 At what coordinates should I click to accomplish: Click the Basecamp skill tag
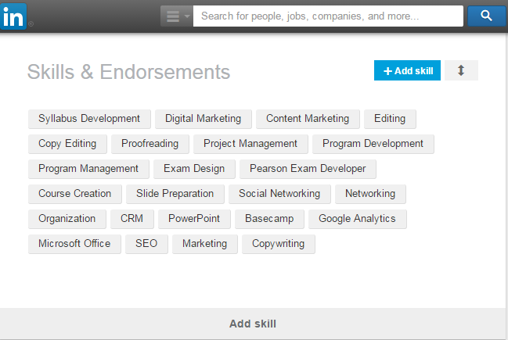(269, 219)
